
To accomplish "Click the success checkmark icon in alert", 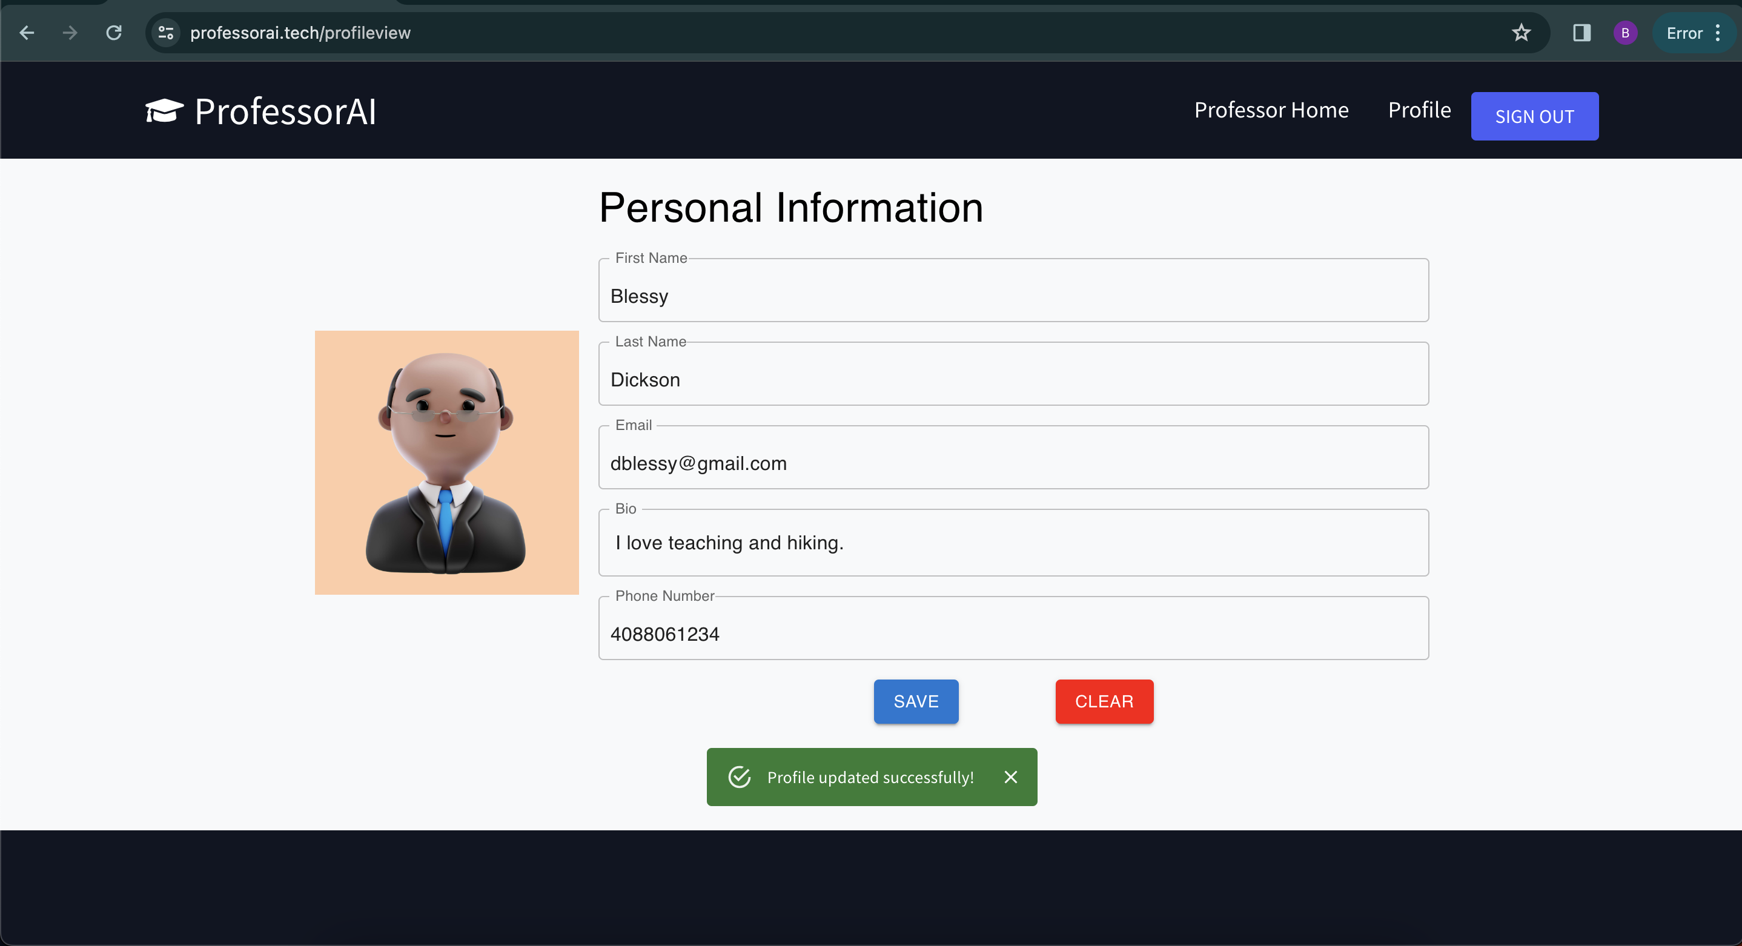I will (739, 777).
